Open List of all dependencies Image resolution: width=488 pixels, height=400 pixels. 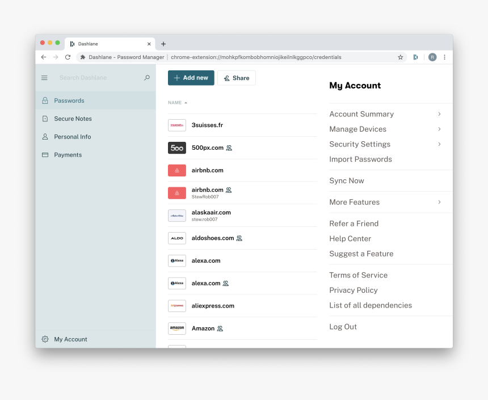[371, 305]
